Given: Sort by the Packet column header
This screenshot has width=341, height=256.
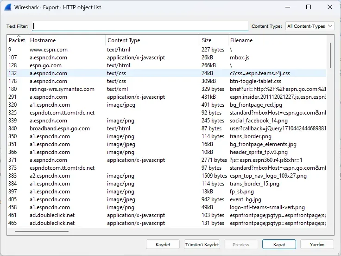Looking at the screenshot, I should point(17,40).
